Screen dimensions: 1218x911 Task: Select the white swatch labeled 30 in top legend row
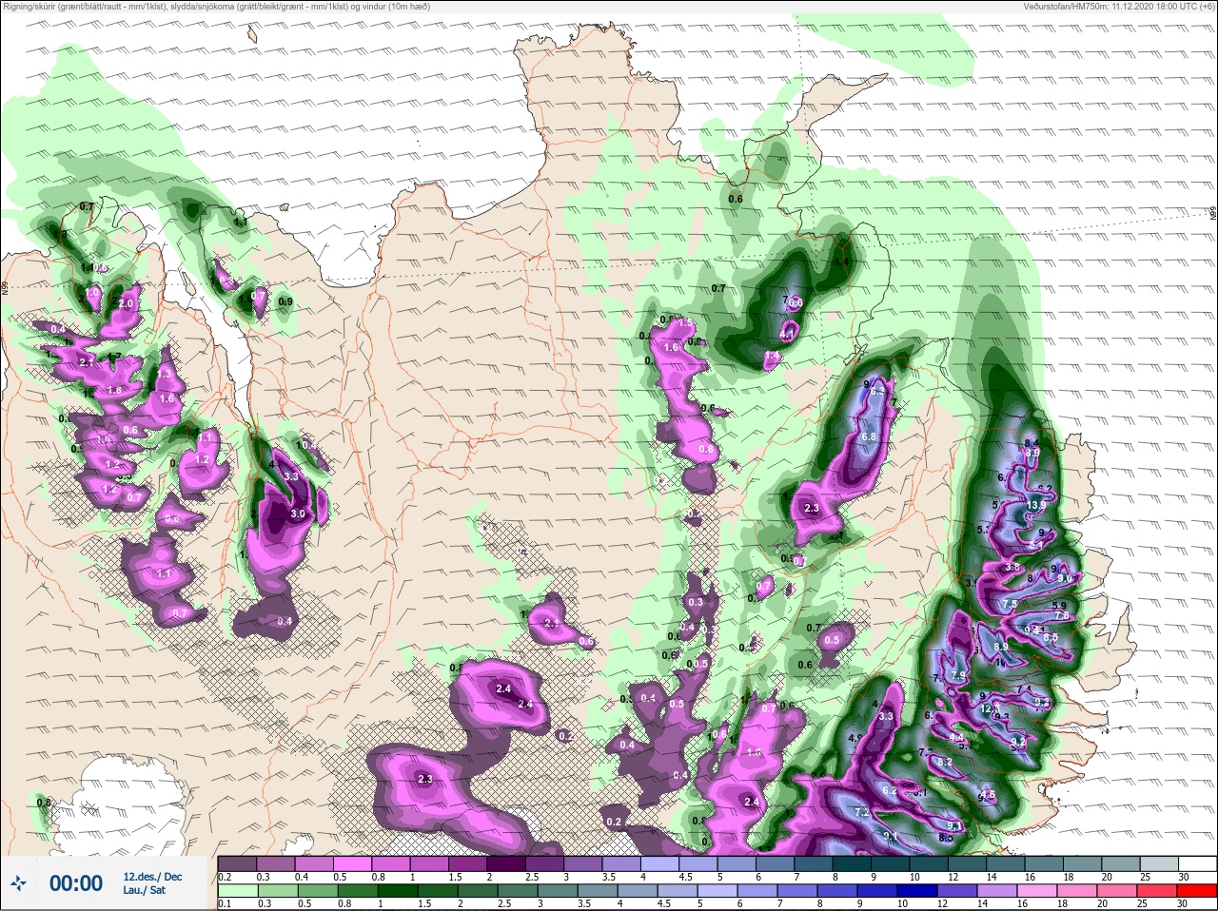pos(1198,863)
